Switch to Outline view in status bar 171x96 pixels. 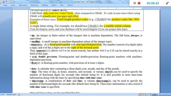(x=148, y=95)
